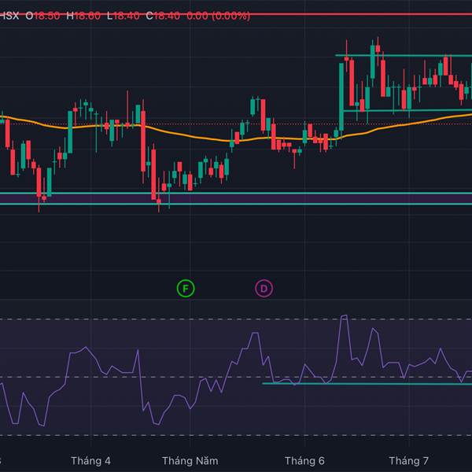Click the H18.60 high price value
Viewport: 472px width, 472px height.
[83, 16]
